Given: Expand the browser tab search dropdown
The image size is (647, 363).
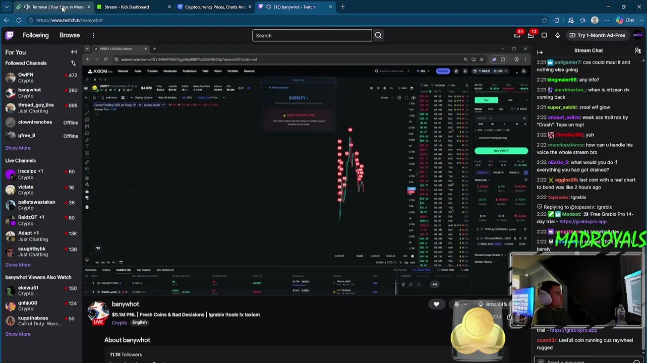Looking at the screenshot, I should [x=7, y=7].
